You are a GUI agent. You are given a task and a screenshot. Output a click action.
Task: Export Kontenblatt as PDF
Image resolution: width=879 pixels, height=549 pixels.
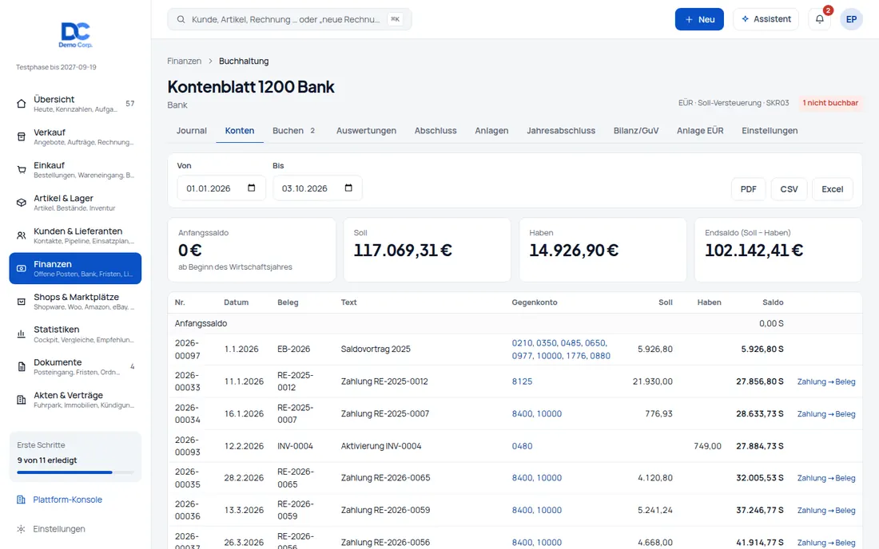(x=749, y=189)
